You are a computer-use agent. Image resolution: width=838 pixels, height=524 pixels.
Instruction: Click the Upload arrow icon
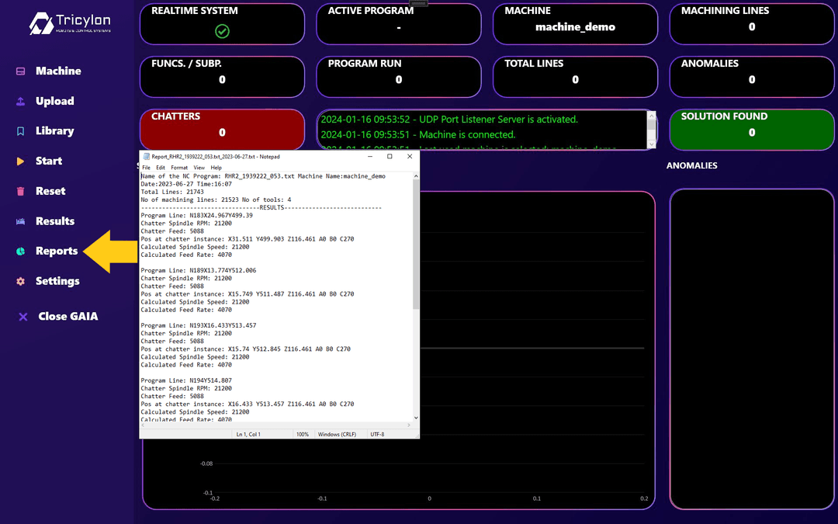21,102
